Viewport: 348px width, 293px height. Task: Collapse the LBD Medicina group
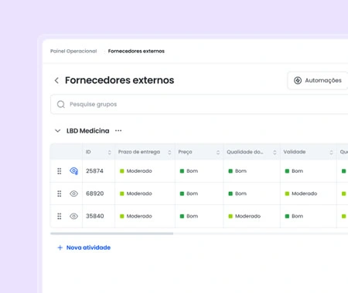[x=58, y=131]
